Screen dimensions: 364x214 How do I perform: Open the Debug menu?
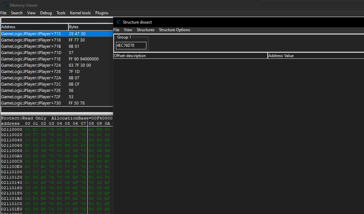[46, 13]
